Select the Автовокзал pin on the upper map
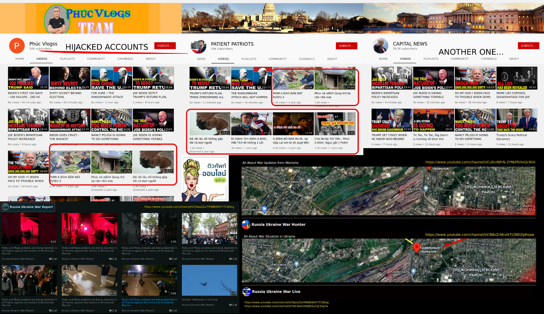This screenshot has height=314, width=544. (x=309, y=182)
